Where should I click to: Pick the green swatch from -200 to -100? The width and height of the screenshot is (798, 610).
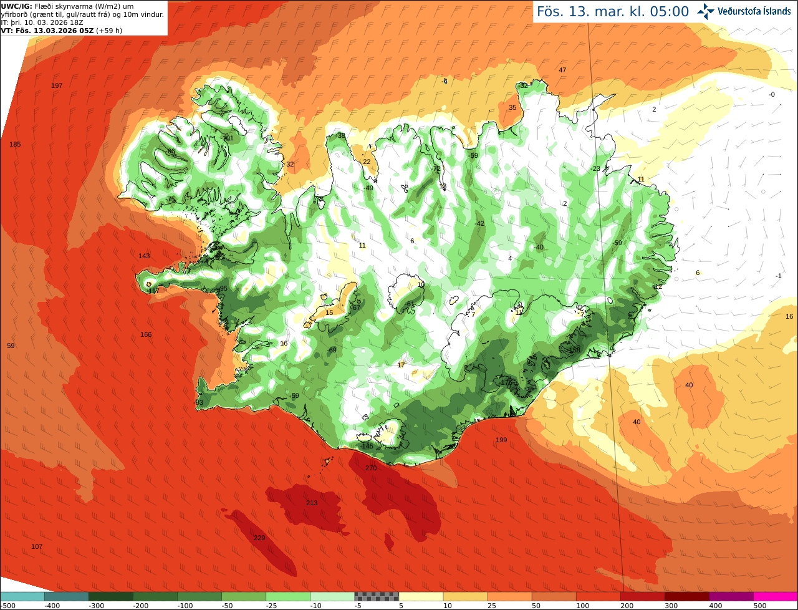(x=155, y=597)
